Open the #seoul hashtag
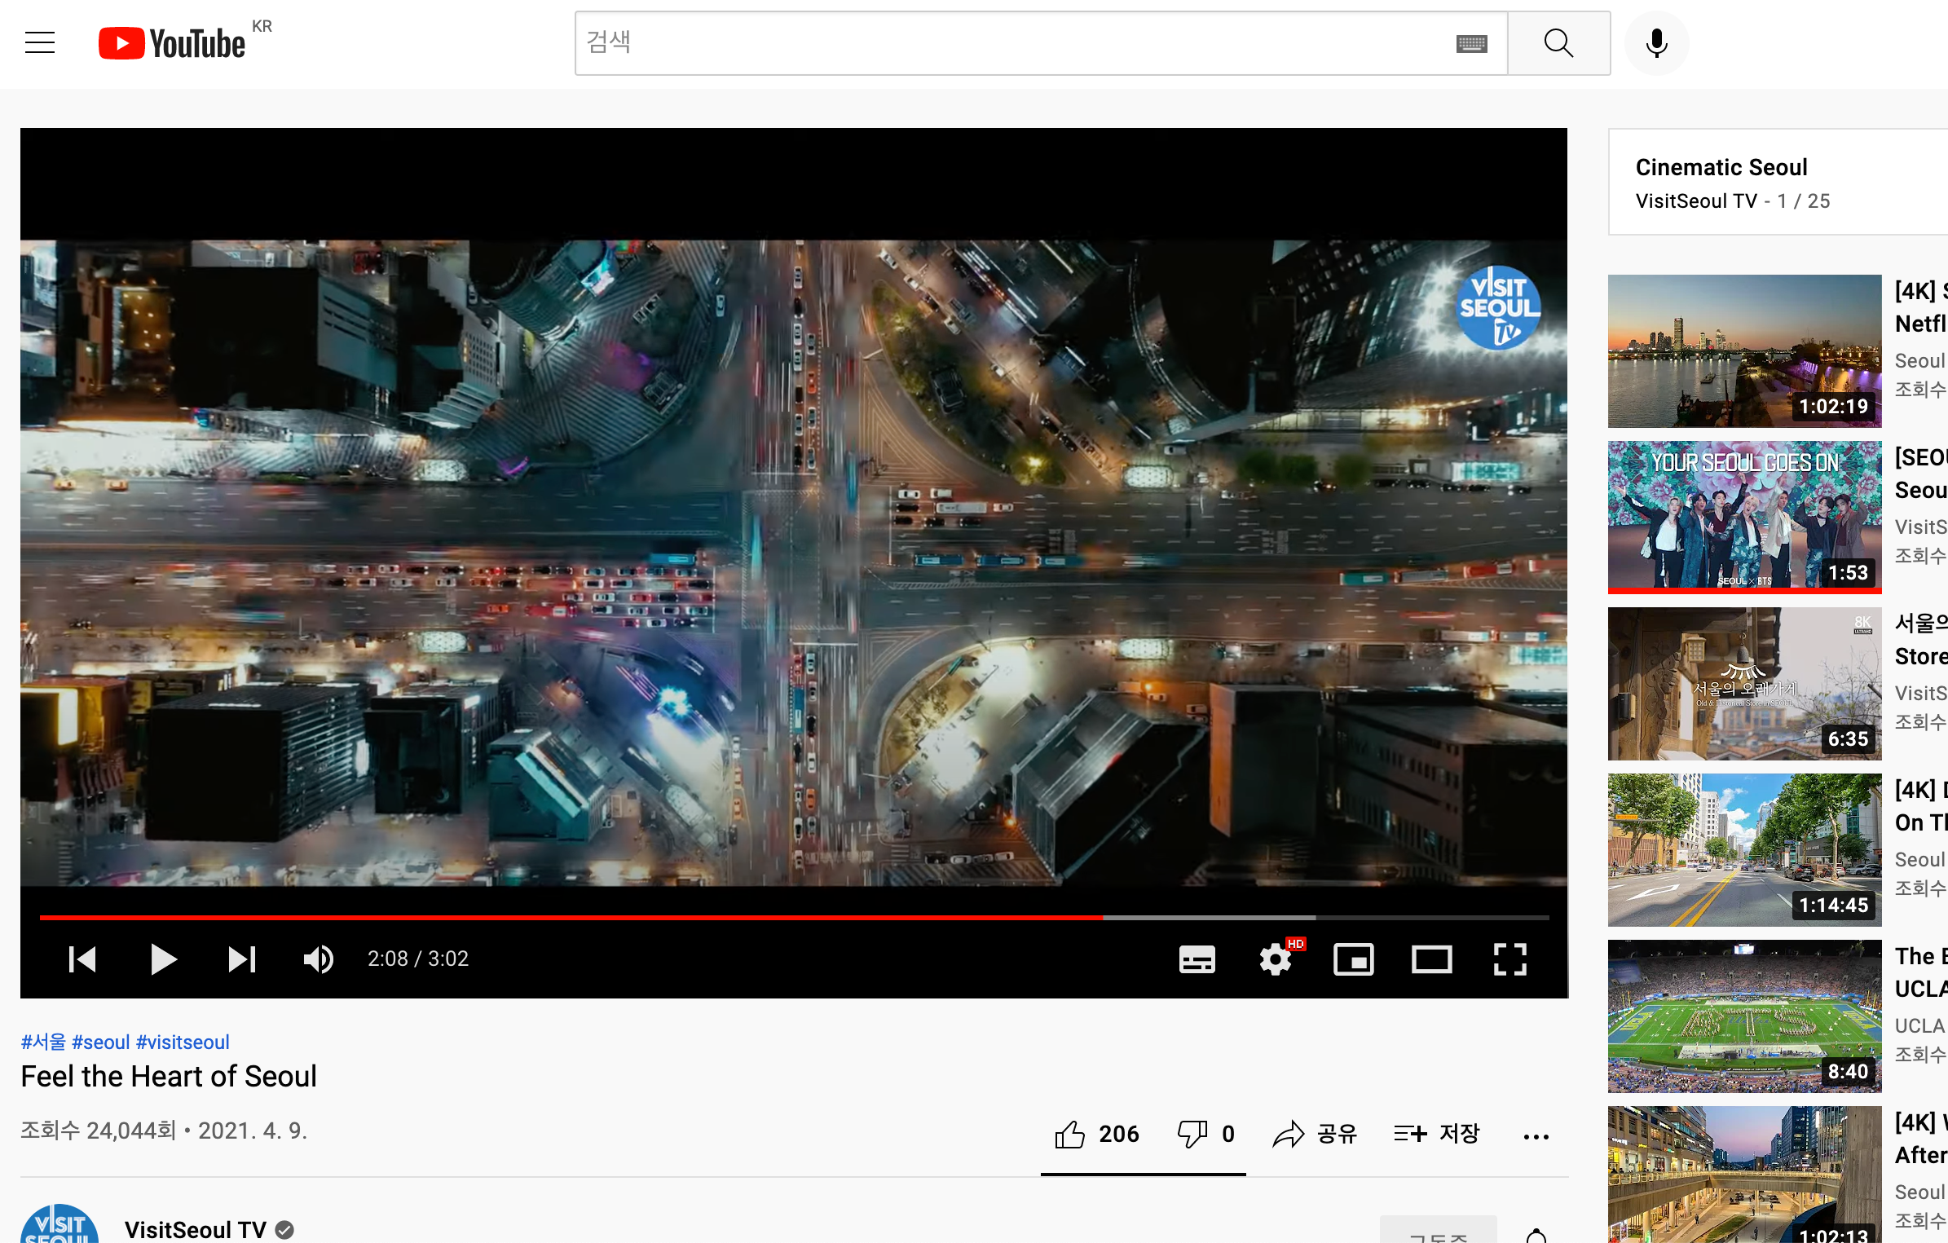1948x1243 pixels. [101, 1042]
